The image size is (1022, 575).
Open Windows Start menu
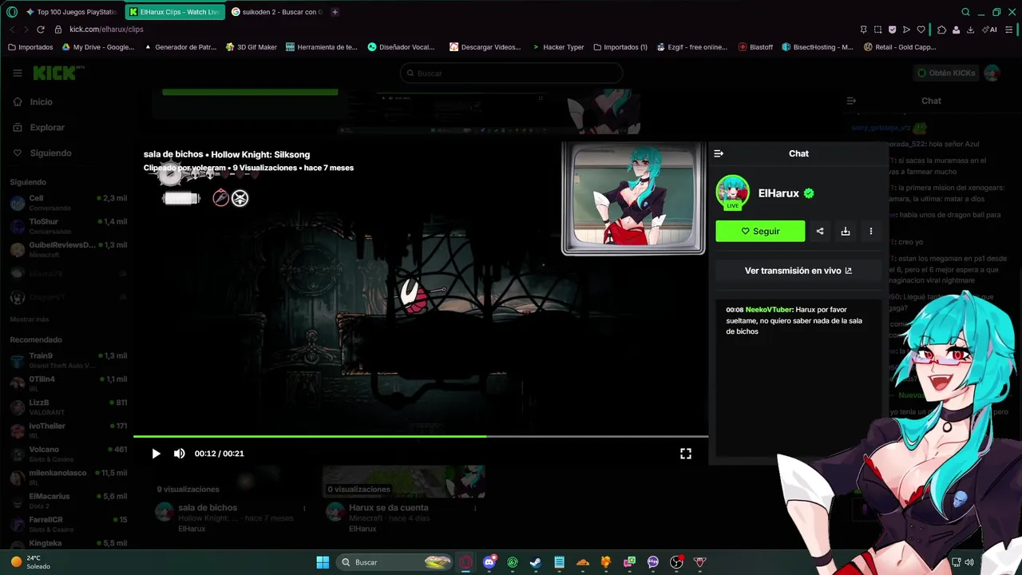pyautogui.click(x=323, y=562)
